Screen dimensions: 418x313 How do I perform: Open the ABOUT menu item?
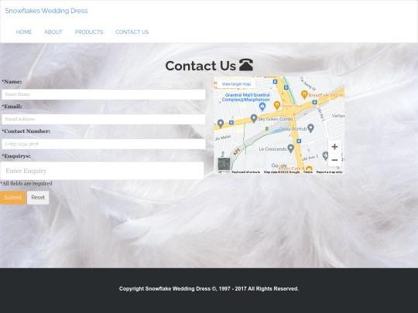(x=53, y=32)
